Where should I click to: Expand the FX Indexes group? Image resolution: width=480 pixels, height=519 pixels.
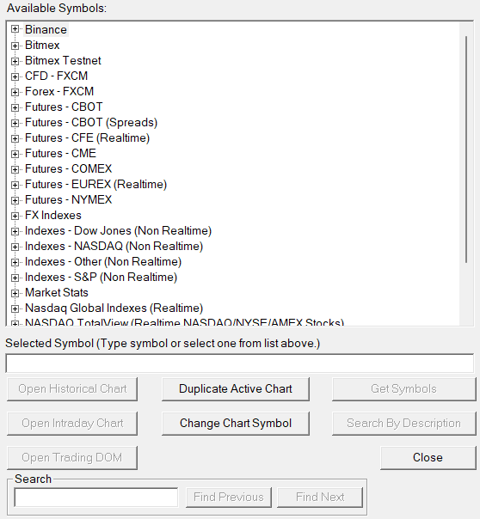click(15, 216)
